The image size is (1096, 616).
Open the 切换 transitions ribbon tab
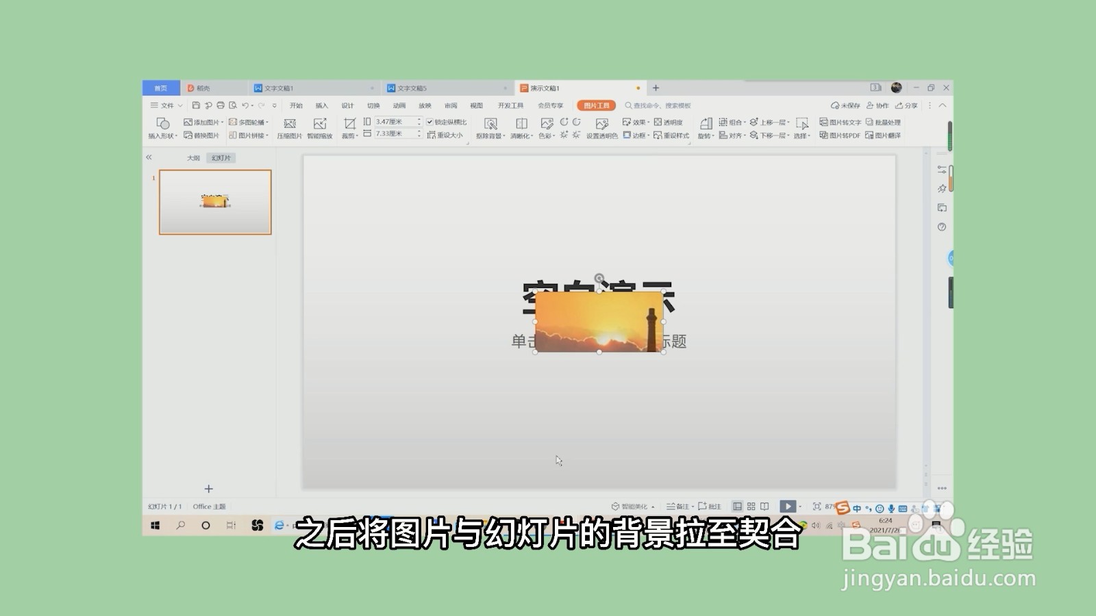coord(373,105)
